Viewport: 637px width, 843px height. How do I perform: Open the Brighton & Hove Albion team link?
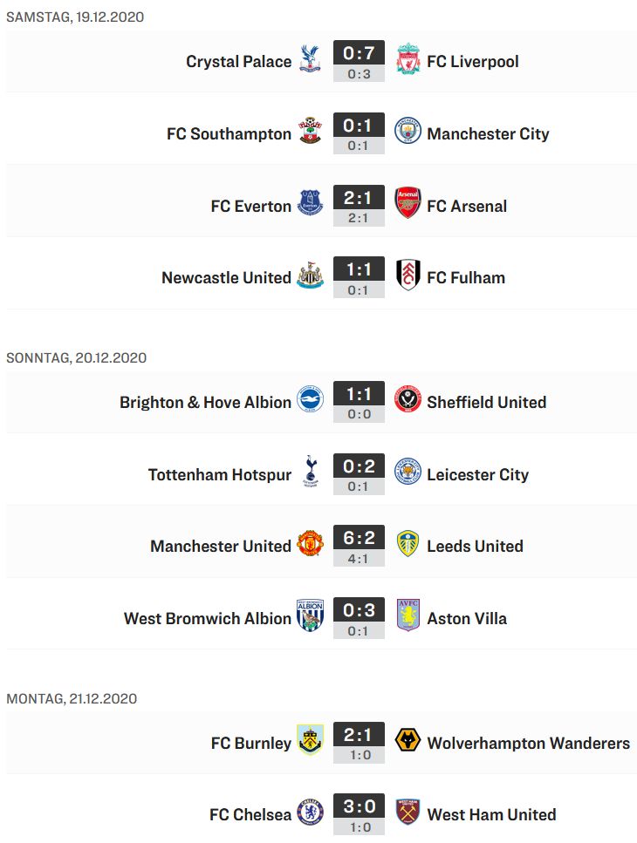click(x=205, y=402)
